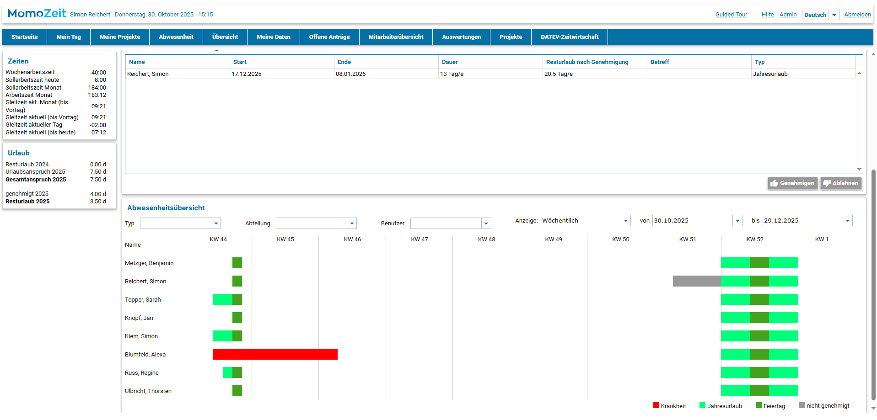The image size is (877, 420).
Task: Click the red Krankheit legend swatch
Action: click(x=656, y=405)
